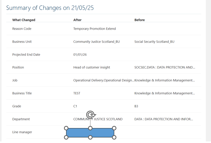Click the top-left resize handle of rectangle

(x=66, y=128)
